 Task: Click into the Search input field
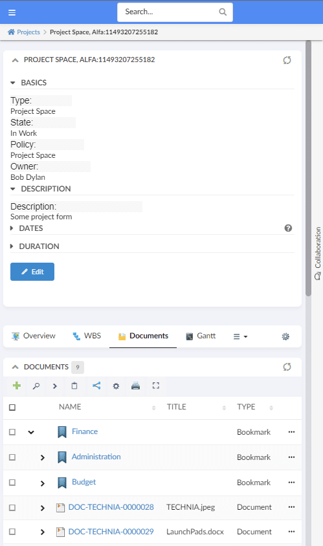(170, 12)
